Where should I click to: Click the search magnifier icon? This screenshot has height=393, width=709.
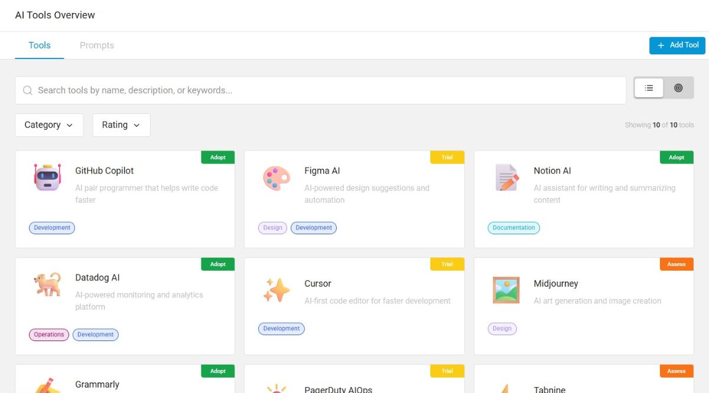click(27, 90)
